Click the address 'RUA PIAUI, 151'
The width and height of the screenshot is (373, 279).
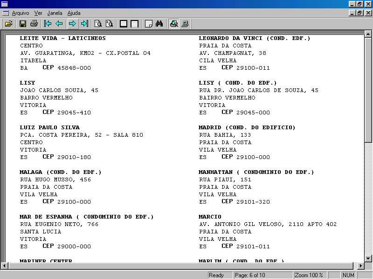pos(225,179)
